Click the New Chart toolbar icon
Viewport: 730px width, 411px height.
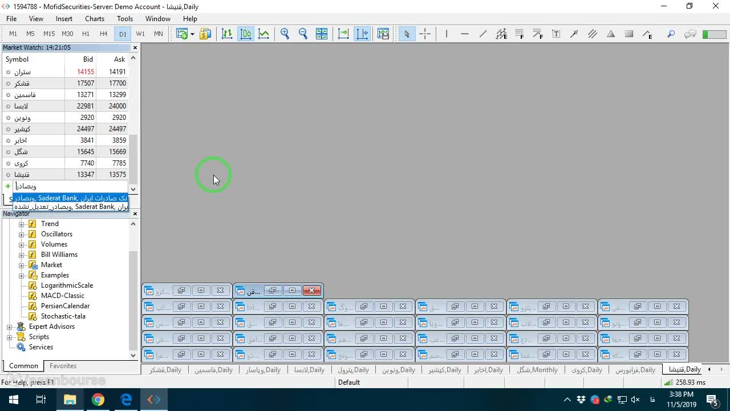coord(182,34)
